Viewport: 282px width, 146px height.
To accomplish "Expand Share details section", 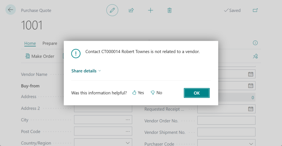I will point(86,71).
